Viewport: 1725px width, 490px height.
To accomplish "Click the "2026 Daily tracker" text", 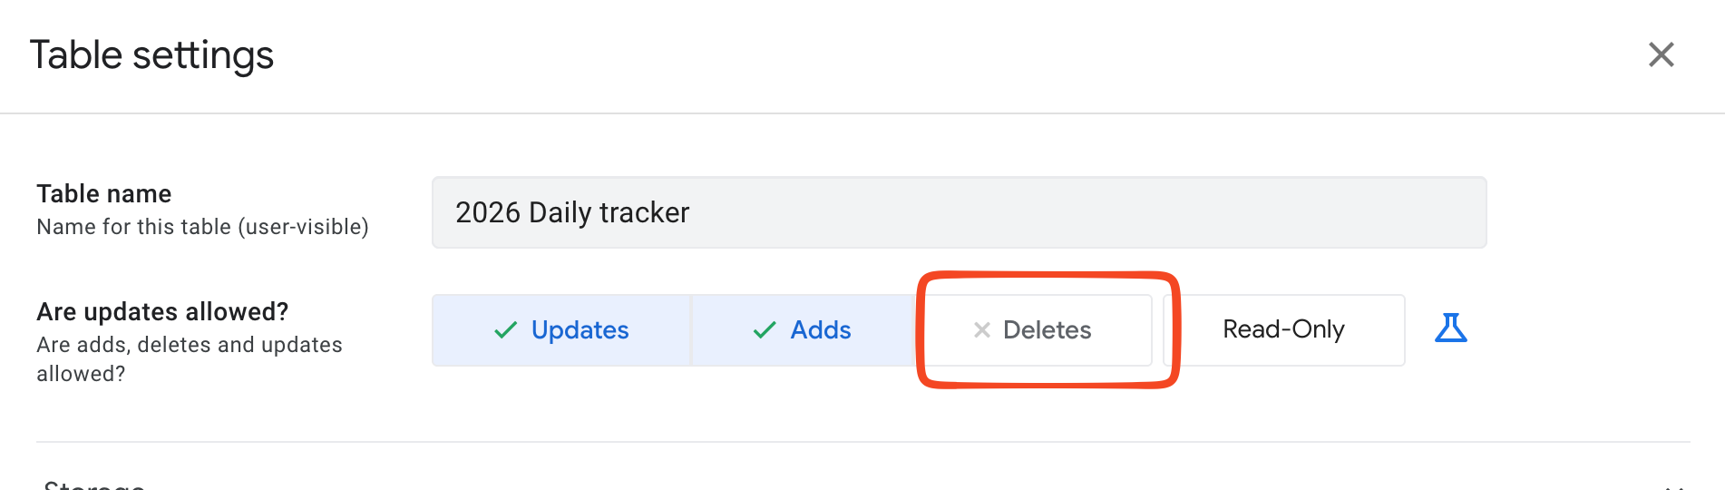I will [572, 212].
